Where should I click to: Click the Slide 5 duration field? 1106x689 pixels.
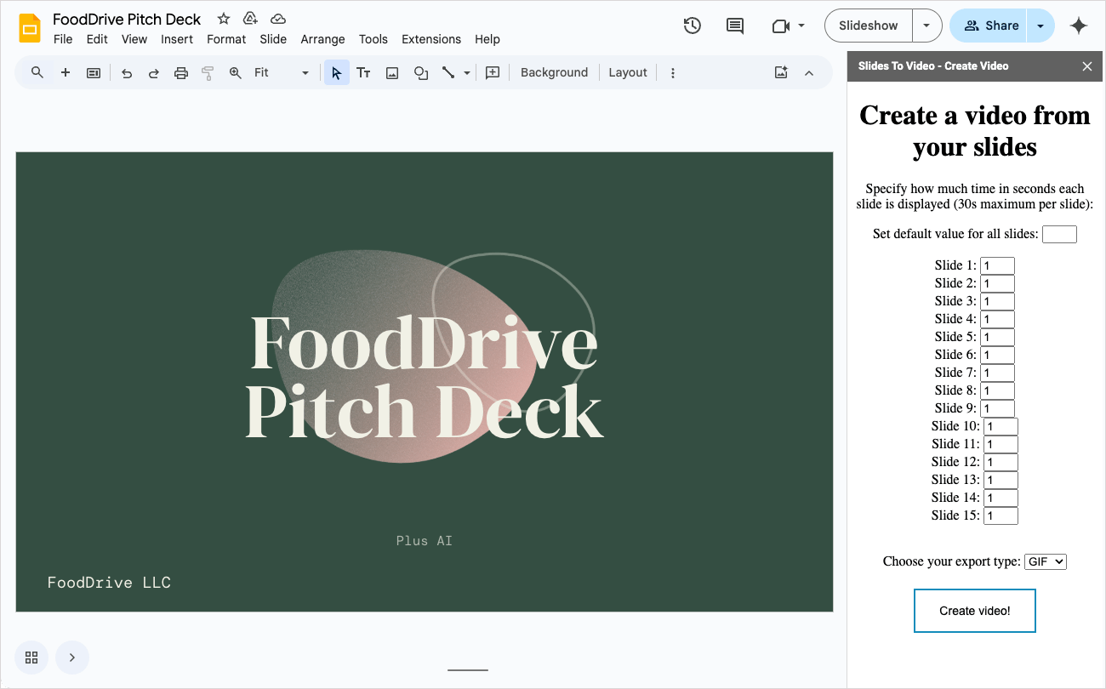[x=997, y=337]
